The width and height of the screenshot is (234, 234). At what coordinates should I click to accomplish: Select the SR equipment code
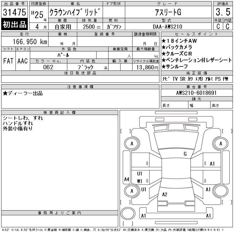coord(183,79)
